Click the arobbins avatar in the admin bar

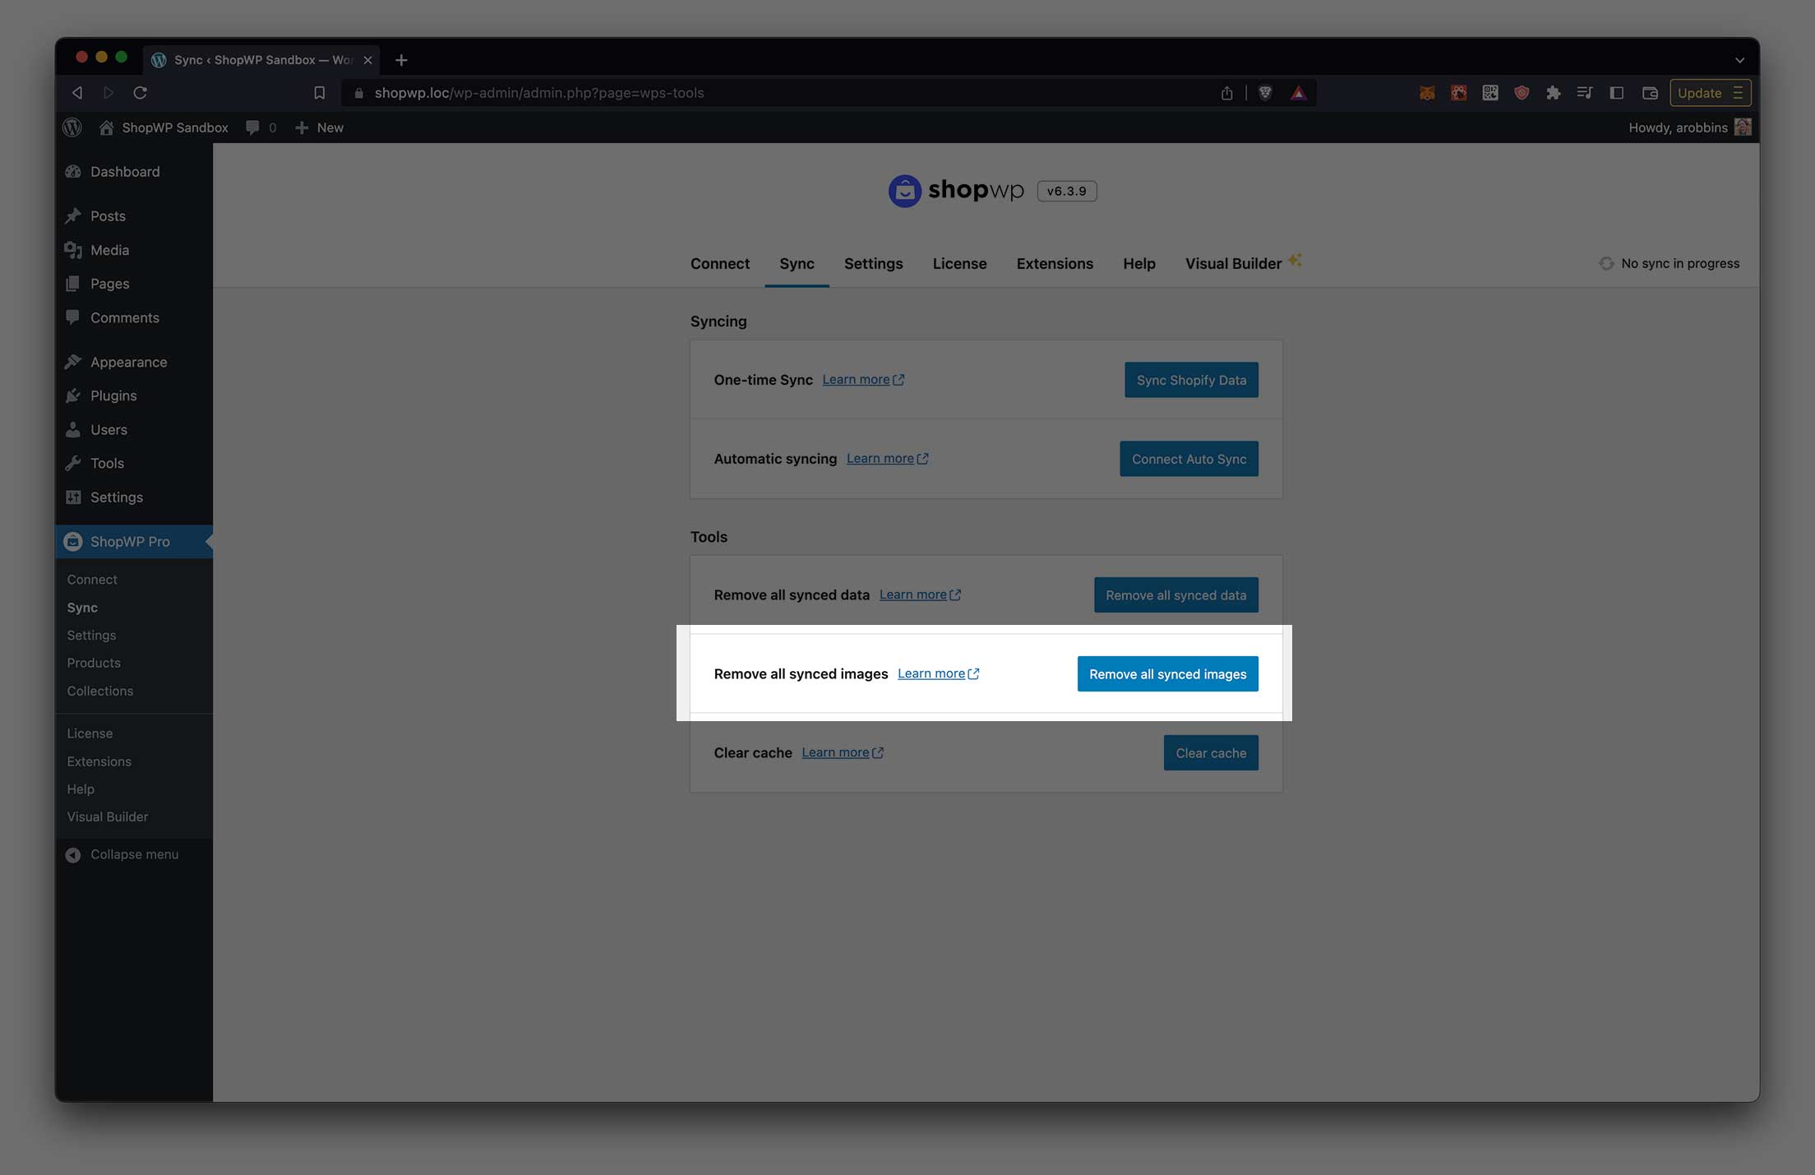tap(1743, 127)
